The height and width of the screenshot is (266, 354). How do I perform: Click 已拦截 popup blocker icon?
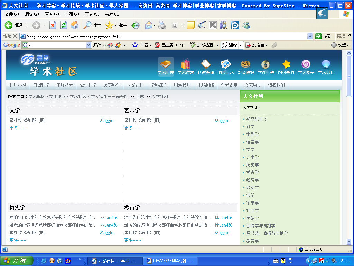click(x=158, y=45)
